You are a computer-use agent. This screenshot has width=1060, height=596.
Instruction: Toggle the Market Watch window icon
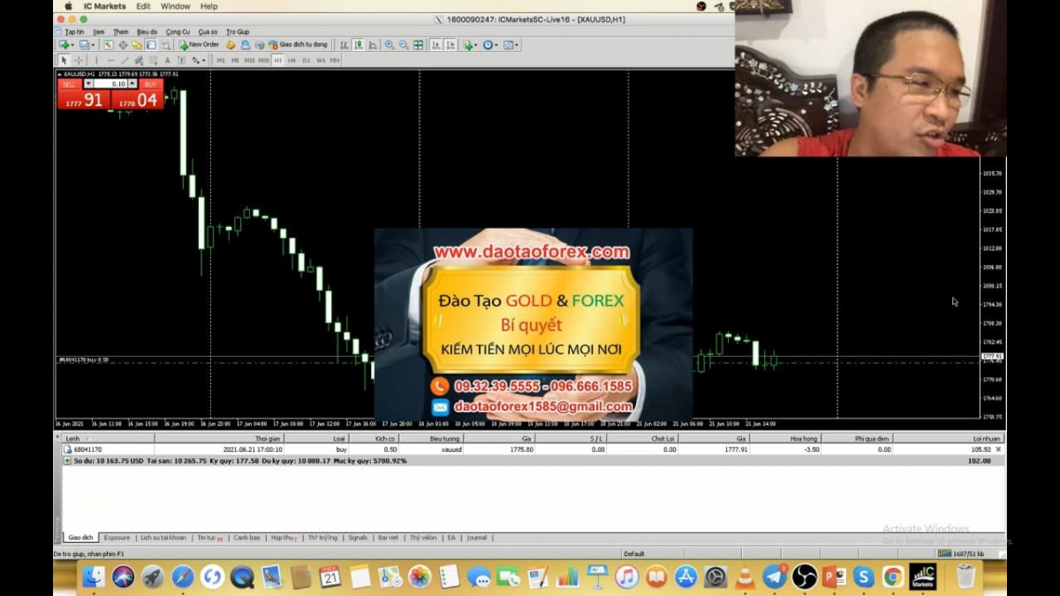pyautogui.click(x=109, y=44)
